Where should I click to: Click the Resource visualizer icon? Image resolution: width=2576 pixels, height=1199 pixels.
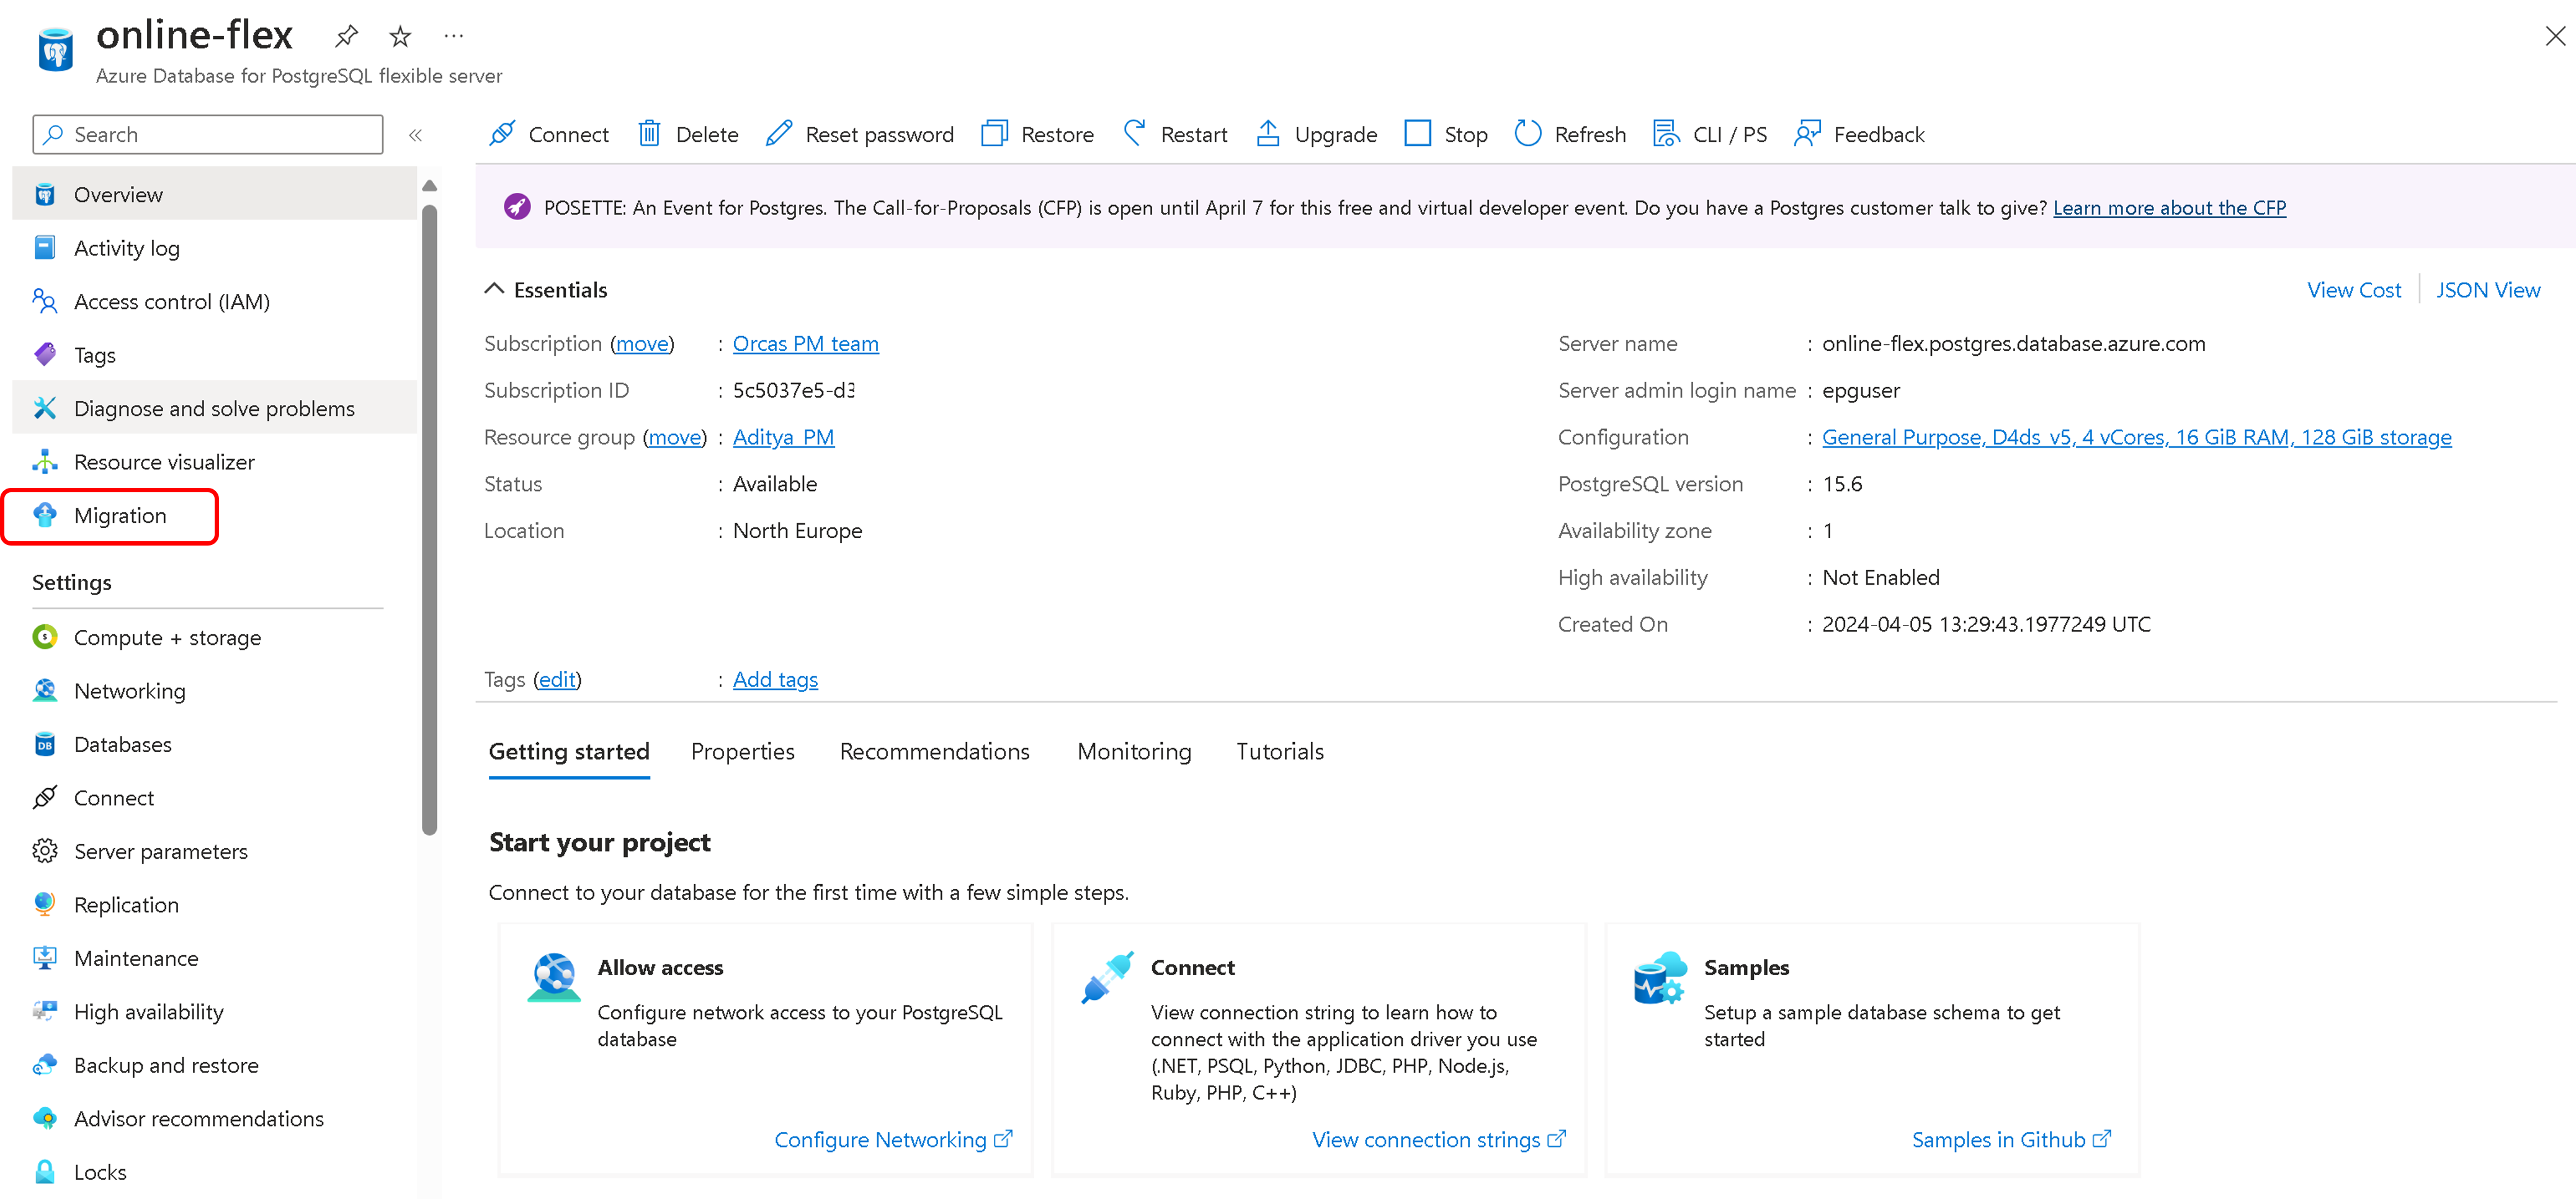[x=45, y=462]
